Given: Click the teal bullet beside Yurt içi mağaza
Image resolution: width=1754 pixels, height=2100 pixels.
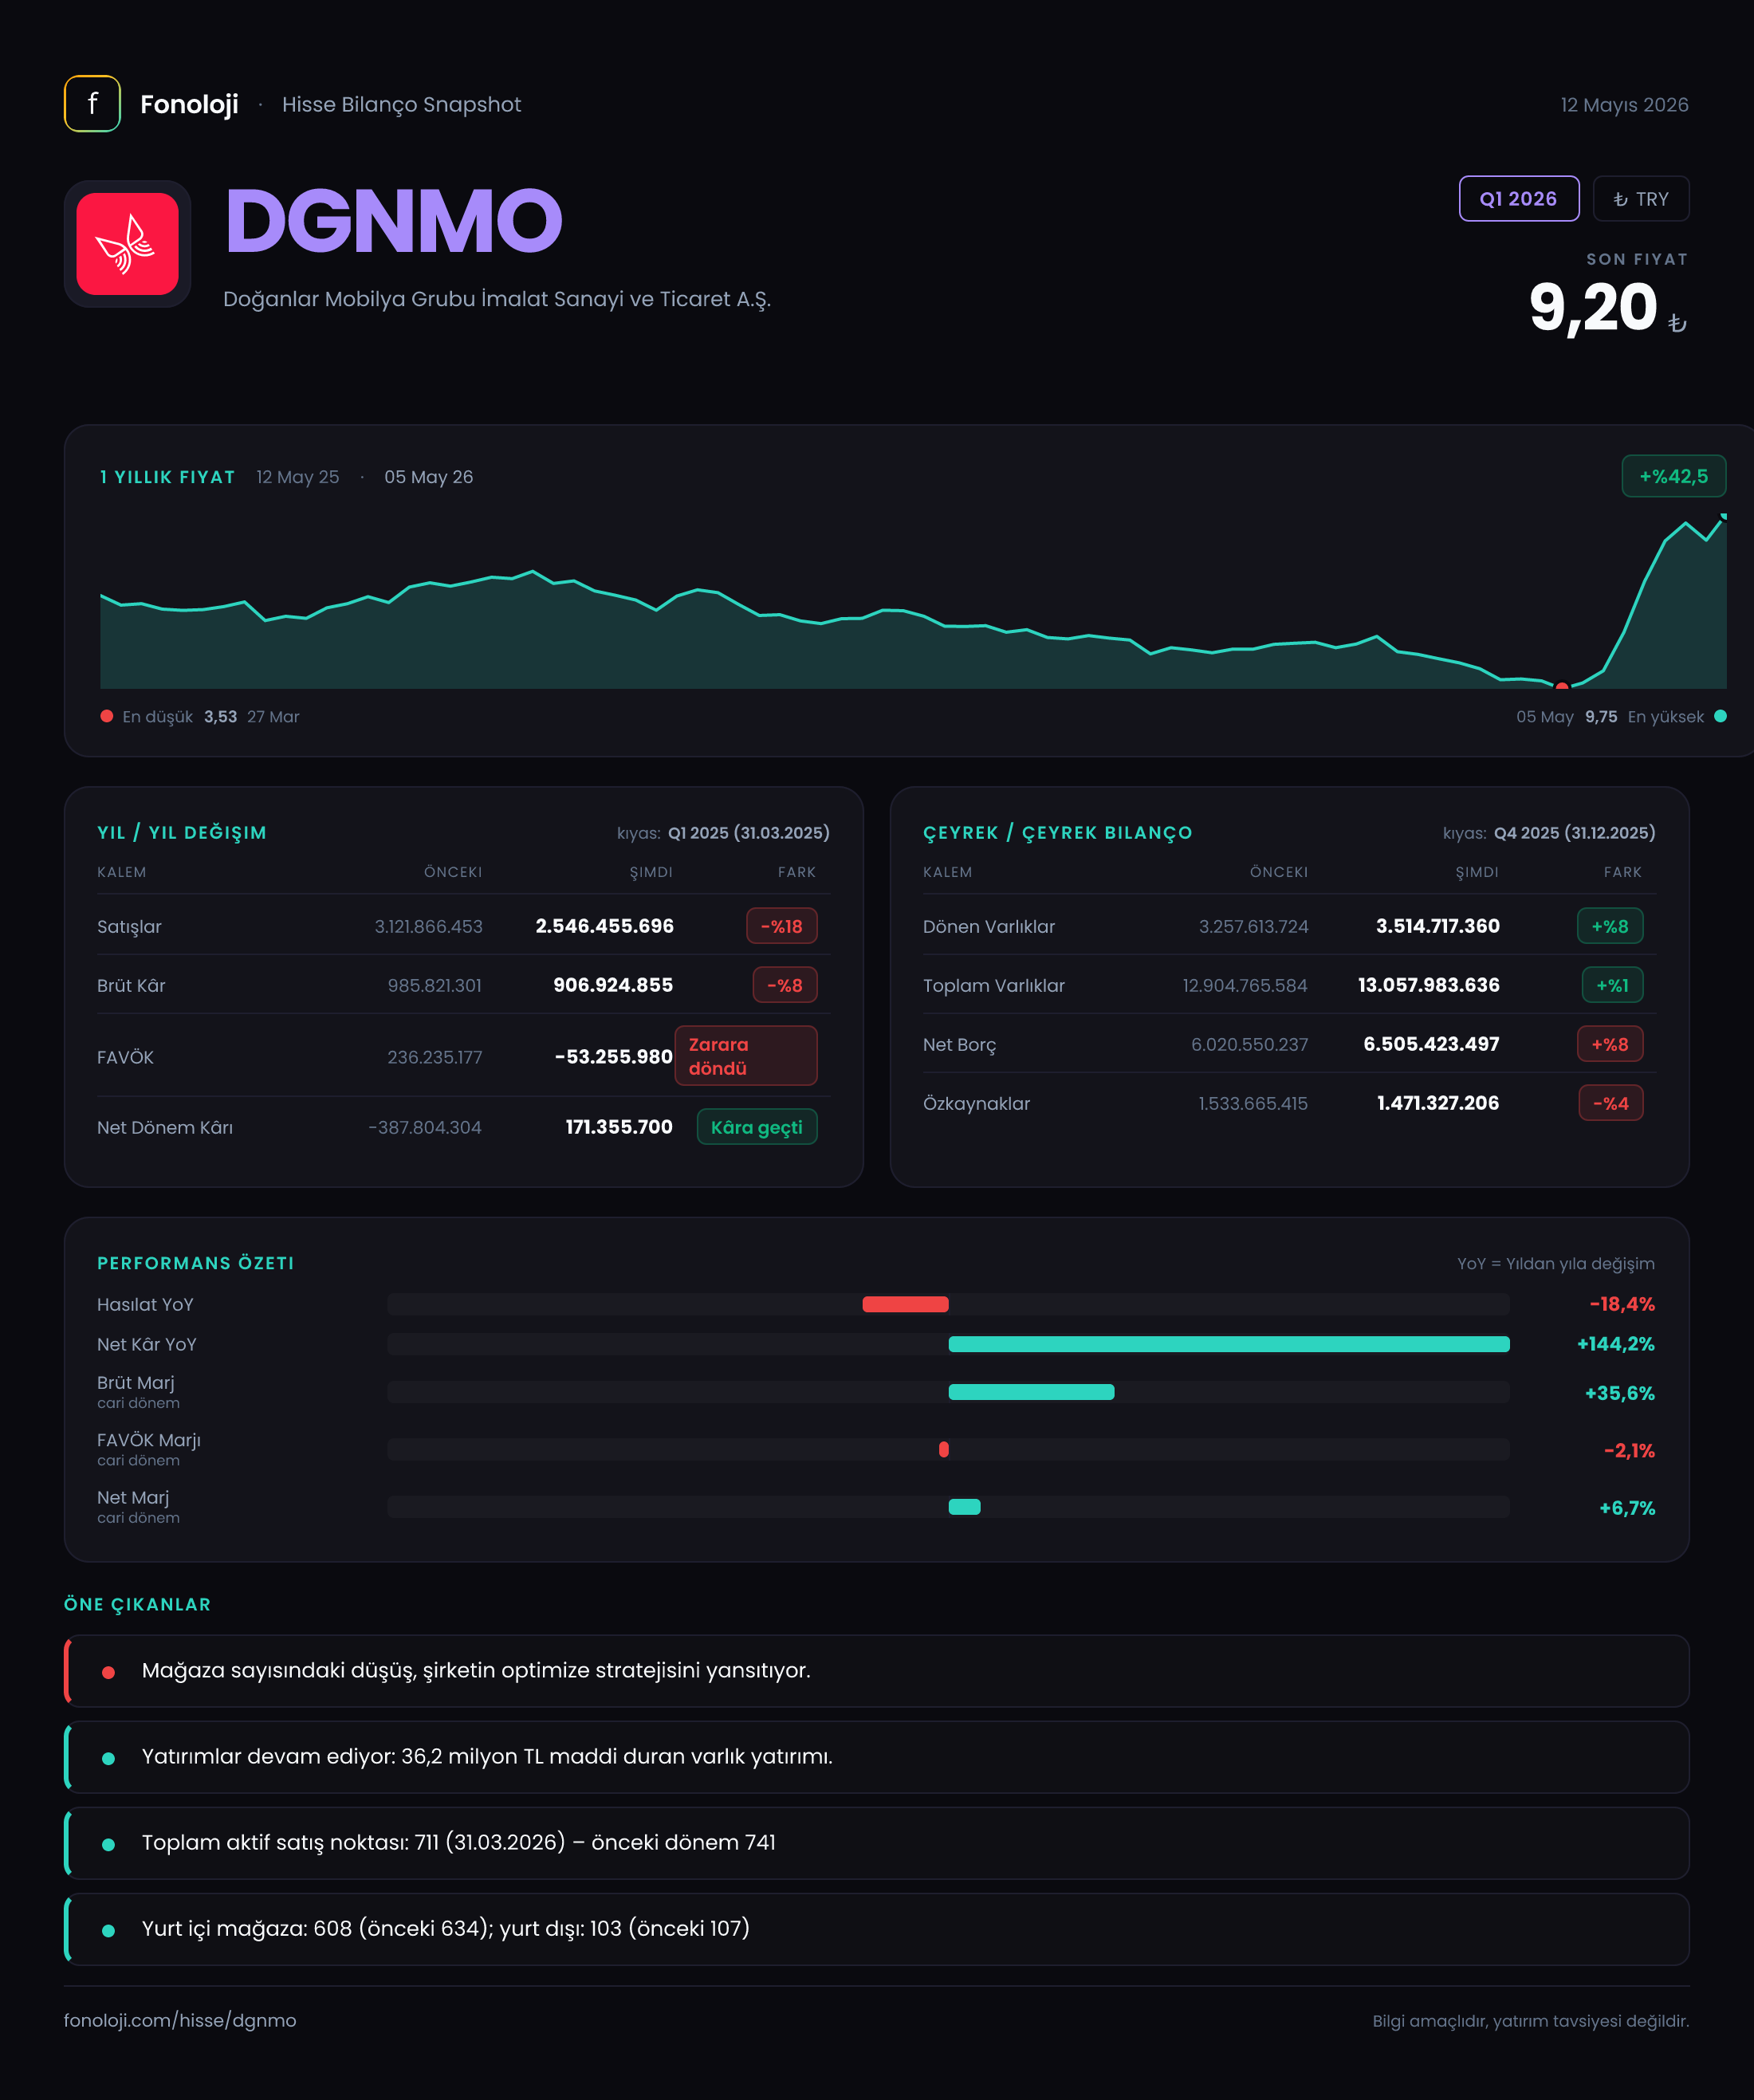Looking at the screenshot, I should tap(108, 1930).
